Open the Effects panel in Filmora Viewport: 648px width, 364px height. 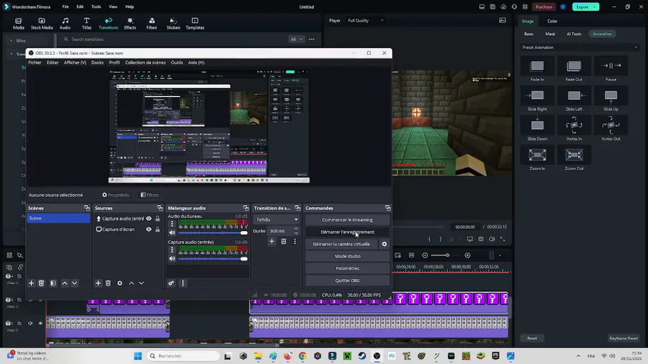(130, 23)
